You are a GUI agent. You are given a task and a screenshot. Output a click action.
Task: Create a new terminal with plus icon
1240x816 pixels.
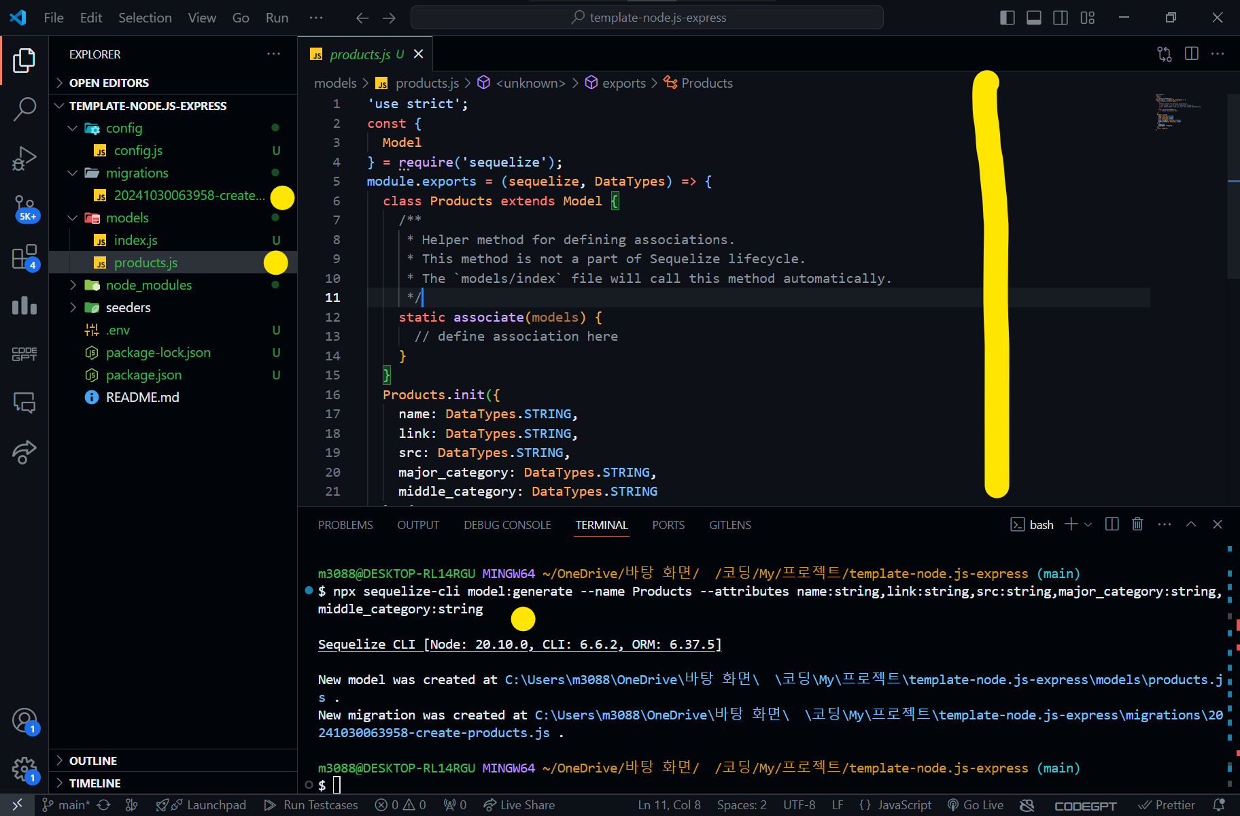1071,524
